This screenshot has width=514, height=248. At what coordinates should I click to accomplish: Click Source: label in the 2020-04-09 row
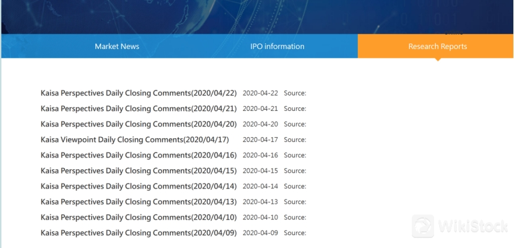[x=295, y=233]
